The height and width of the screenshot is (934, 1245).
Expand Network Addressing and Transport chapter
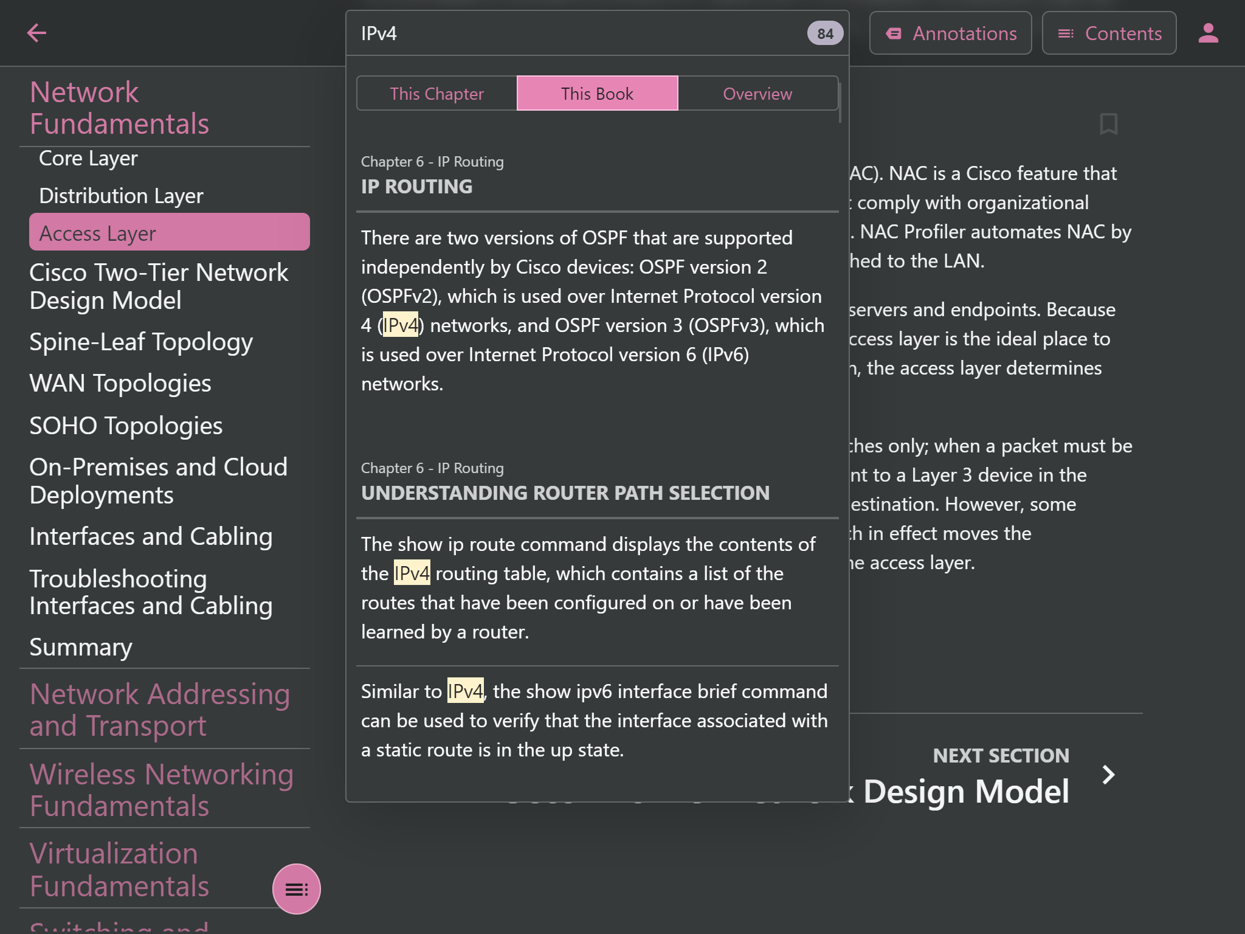pos(159,710)
